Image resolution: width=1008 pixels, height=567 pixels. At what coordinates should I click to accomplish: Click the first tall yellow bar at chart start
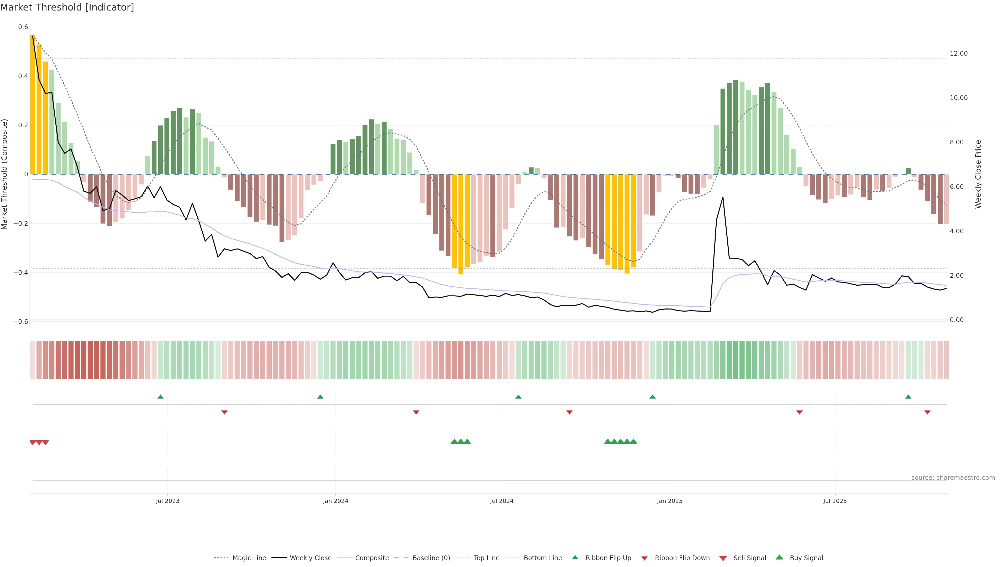point(33,104)
